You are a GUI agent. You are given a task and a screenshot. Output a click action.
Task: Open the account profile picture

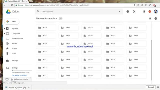155,11
